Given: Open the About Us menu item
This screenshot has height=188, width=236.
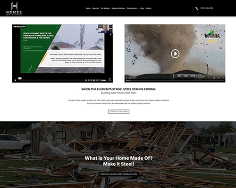Looking at the screenshot, I should (x=95, y=8).
